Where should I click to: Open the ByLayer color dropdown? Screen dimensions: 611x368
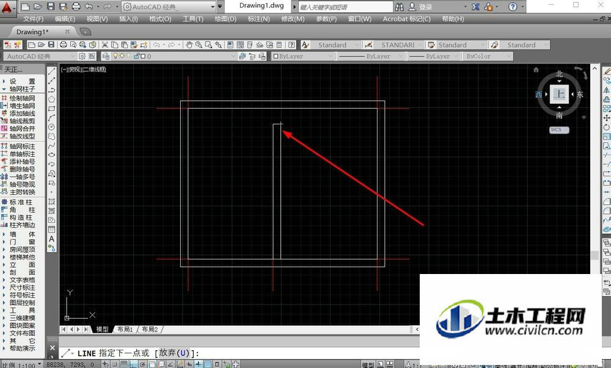[303, 56]
